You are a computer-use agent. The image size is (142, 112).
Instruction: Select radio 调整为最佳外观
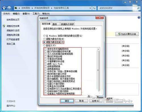click(x=44, y=39)
